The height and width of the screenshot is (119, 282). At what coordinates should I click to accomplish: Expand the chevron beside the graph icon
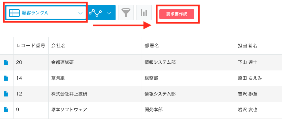point(108,13)
